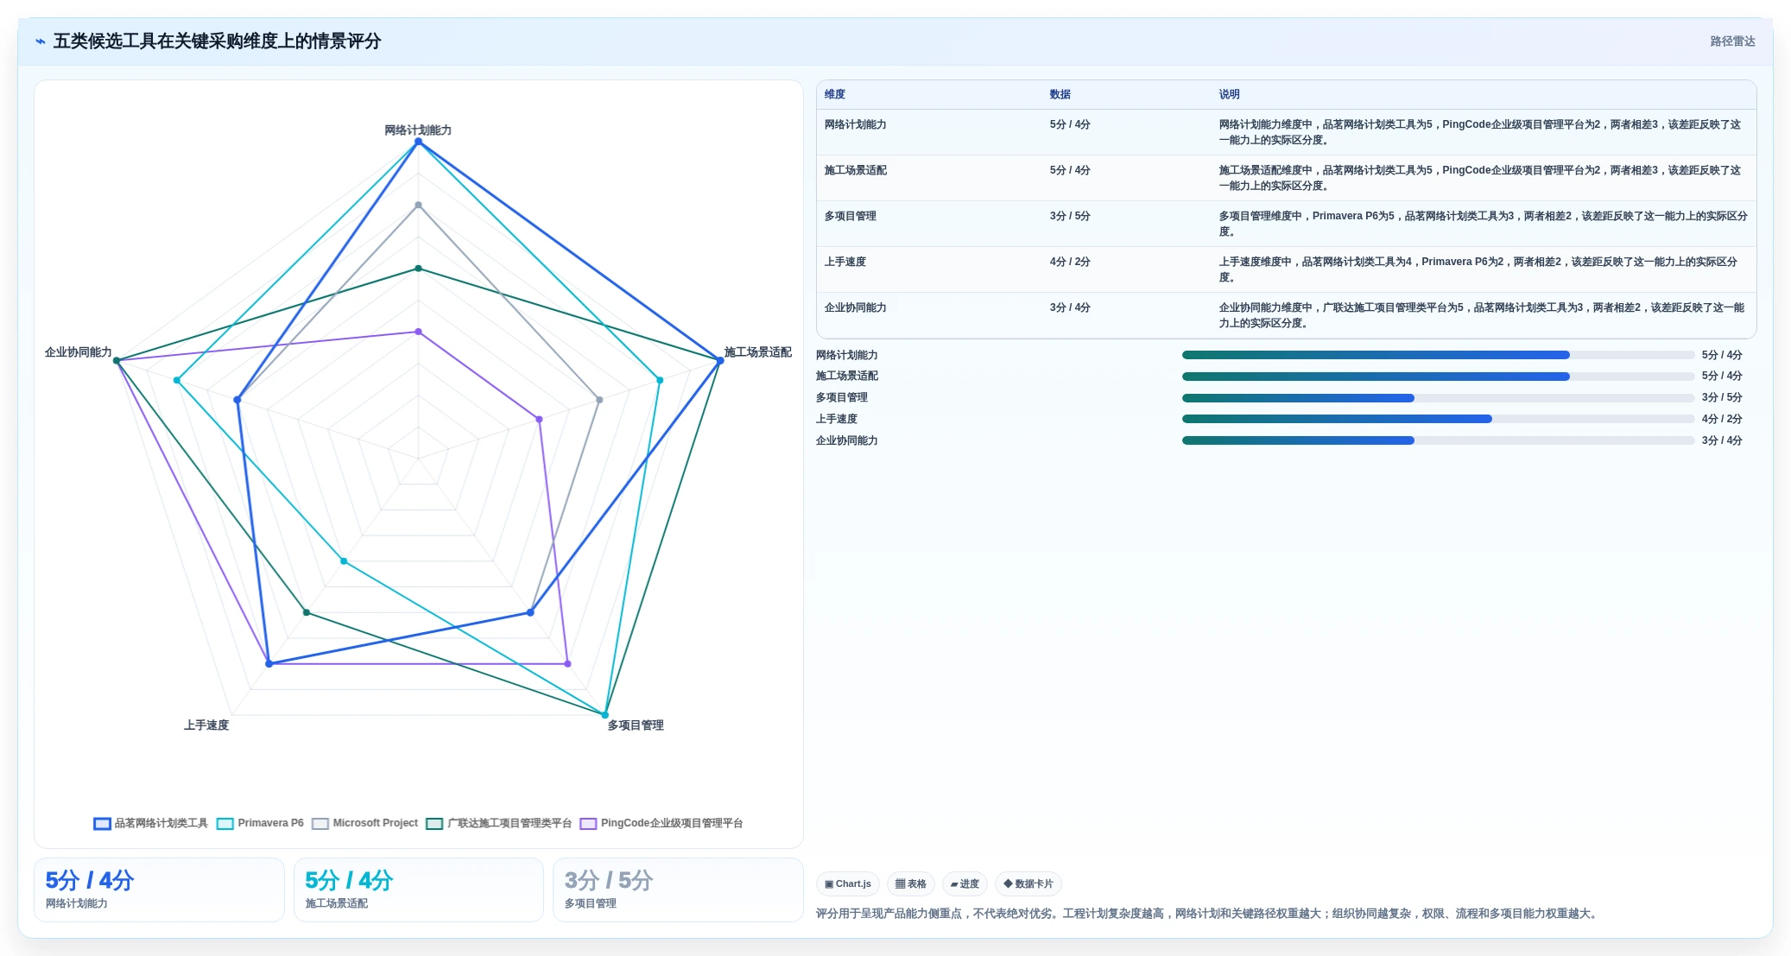Click the 上手速度 radar axis label

click(x=206, y=725)
